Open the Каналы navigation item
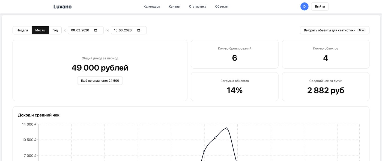382x161 pixels. tap(174, 7)
